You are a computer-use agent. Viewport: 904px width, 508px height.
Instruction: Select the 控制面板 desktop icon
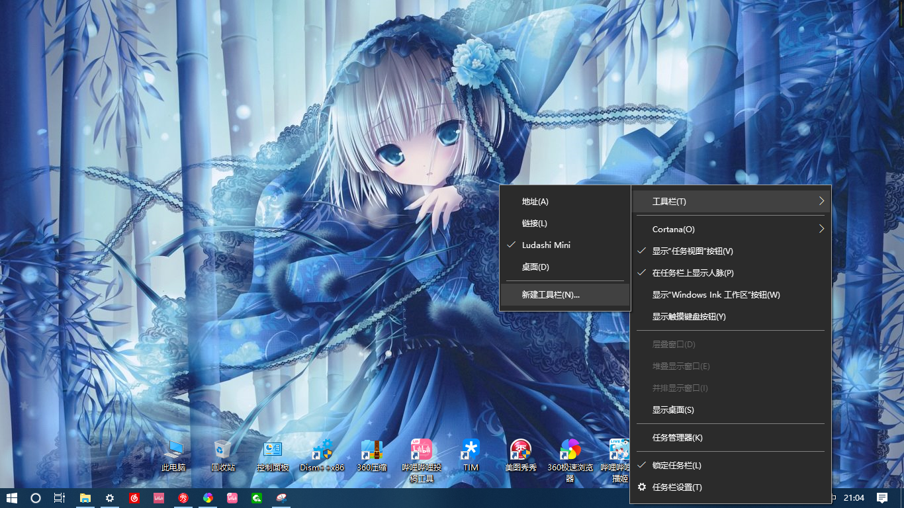point(273,456)
